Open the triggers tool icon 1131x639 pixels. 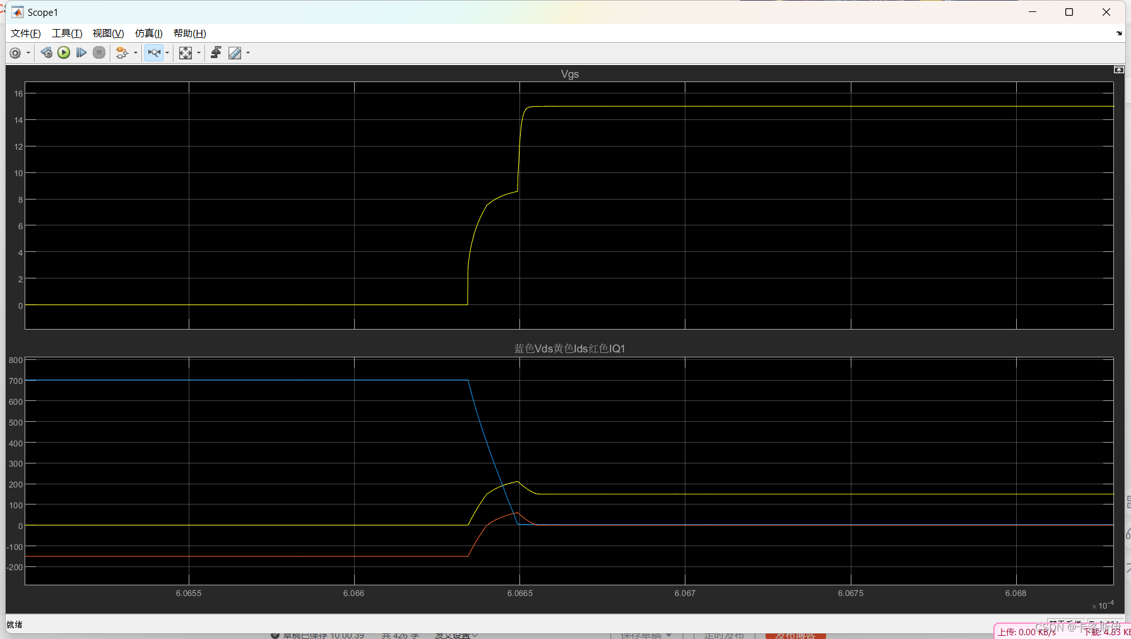[216, 52]
